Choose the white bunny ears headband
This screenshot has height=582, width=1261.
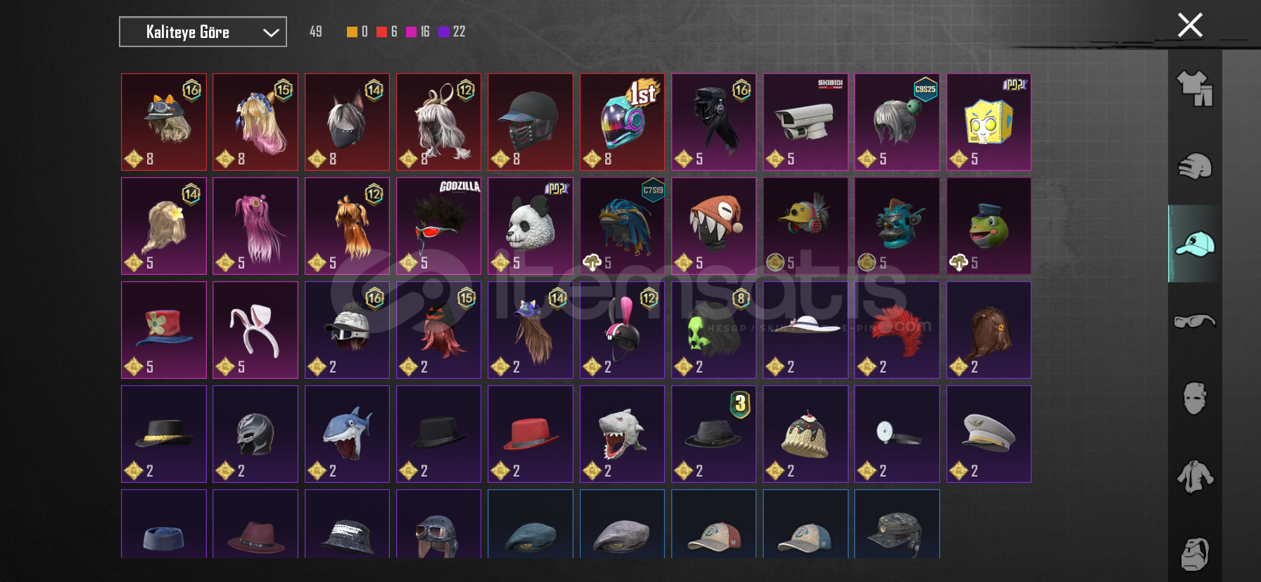click(255, 330)
